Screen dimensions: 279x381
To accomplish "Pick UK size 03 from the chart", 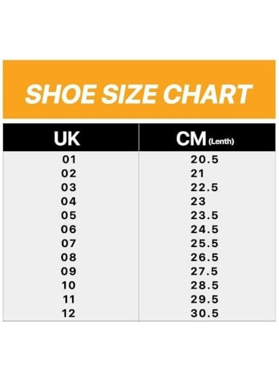I will (69, 188).
